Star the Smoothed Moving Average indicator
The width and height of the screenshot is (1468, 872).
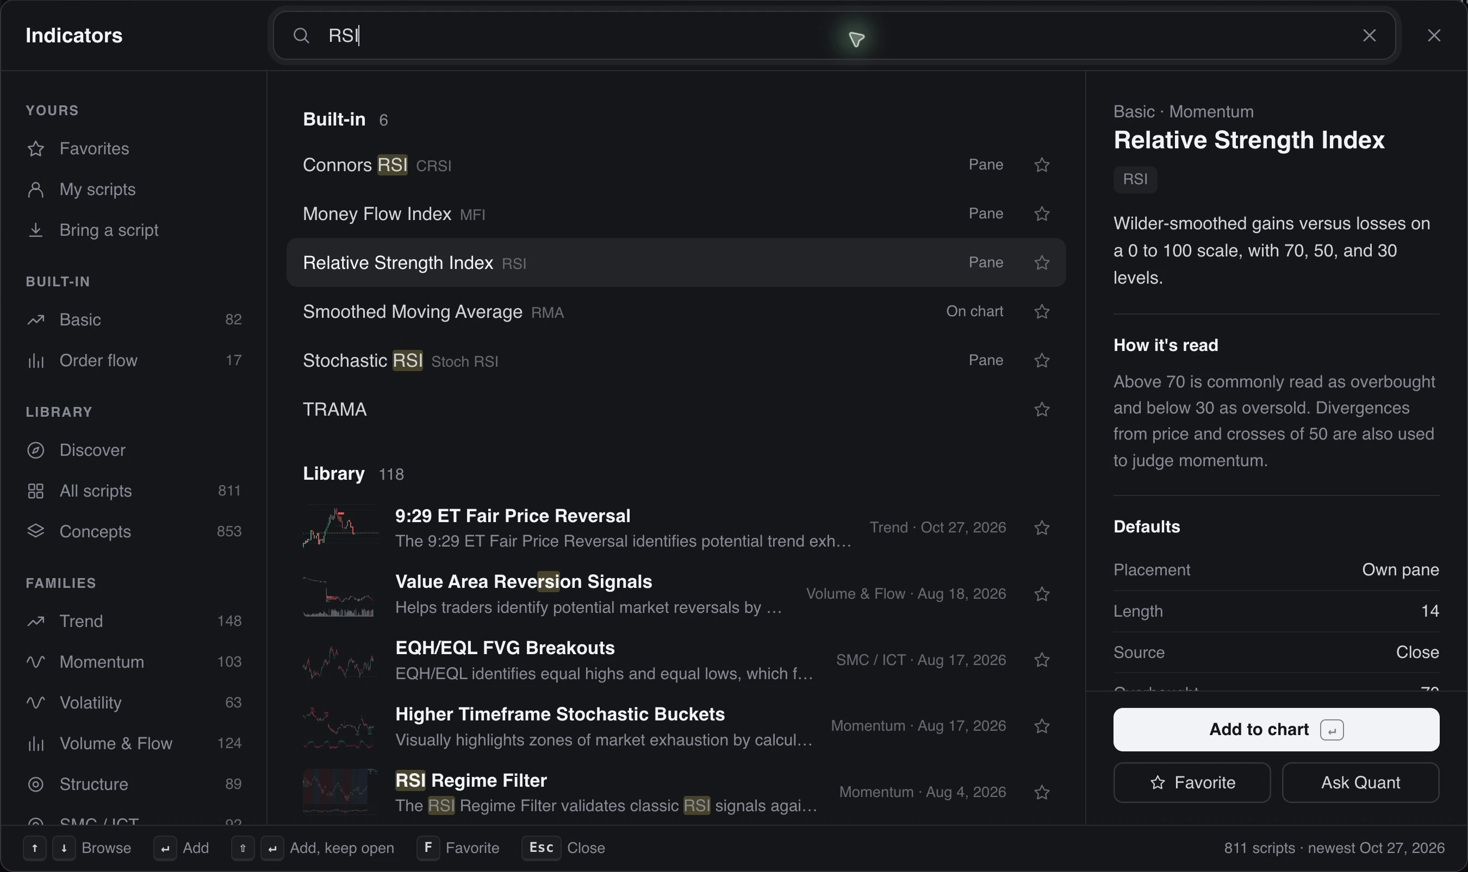pyautogui.click(x=1042, y=311)
